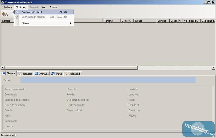Sort by the Leechers column header
This screenshot has height=138, width=216.
pos(176,21)
